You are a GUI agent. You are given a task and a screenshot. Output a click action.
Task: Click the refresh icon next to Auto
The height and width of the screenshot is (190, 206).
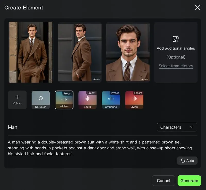tap(183, 161)
